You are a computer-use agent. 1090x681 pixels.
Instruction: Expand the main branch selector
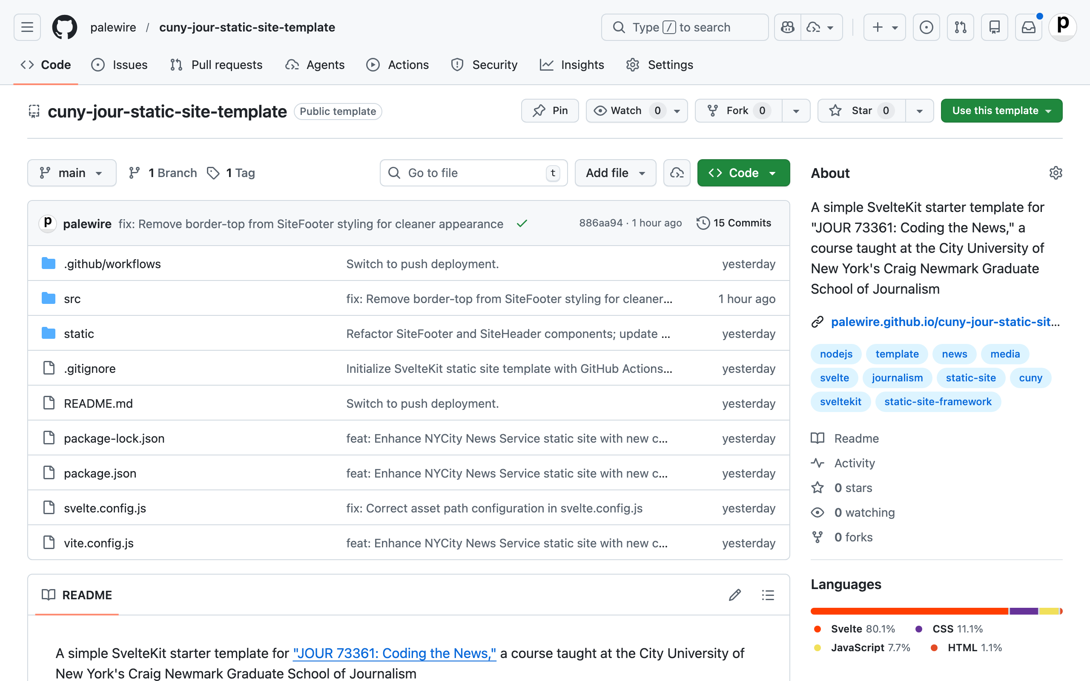(x=72, y=172)
